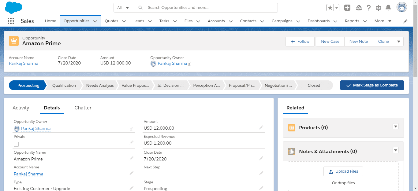Open the Campaigns navigation tab

(x=282, y=21)
